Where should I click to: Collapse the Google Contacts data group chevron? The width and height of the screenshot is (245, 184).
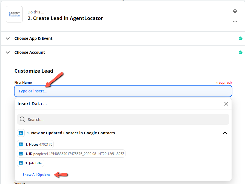(225, 133)
